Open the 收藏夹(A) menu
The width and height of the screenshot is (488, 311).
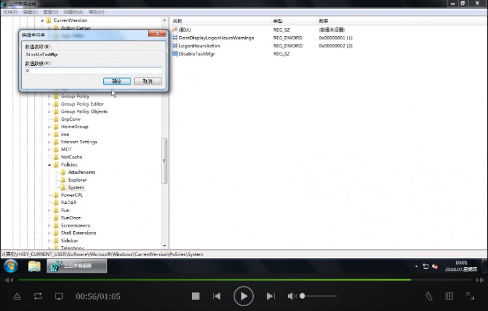click(x=73, y=12)
